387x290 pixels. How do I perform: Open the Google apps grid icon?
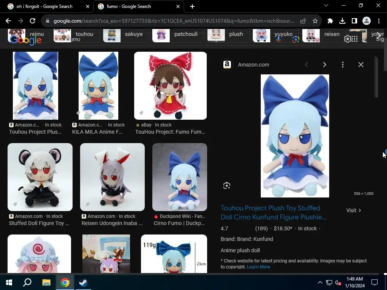coord(354,39)
